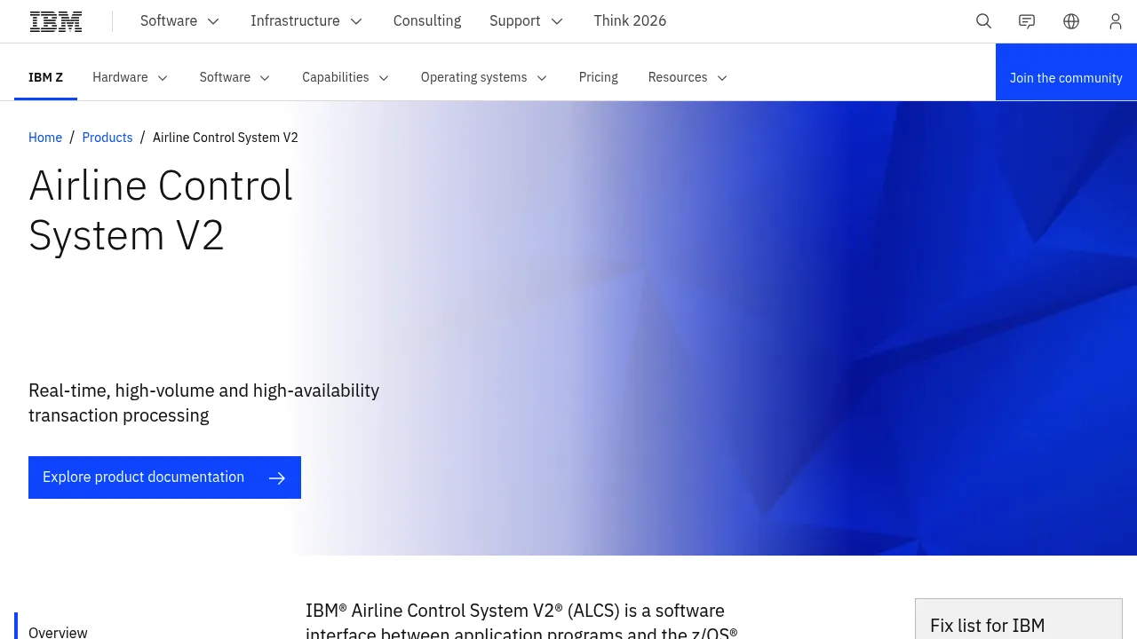Open the IBM Z Software dropdown

[235, 77]
